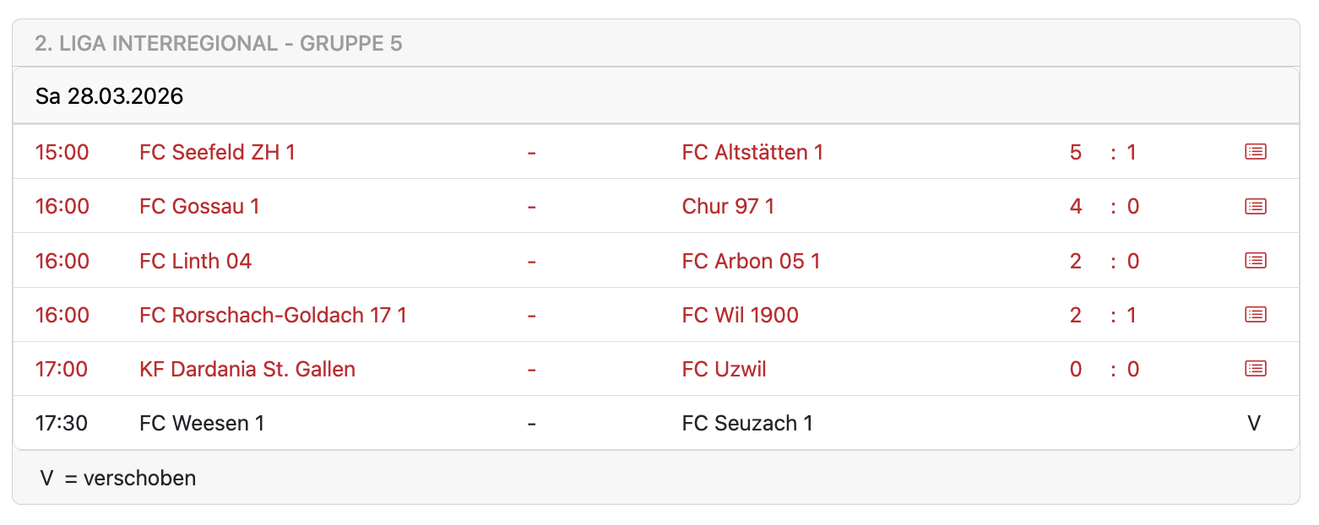Screen dimensions: 1319x525
Task: Click the 5 : 1 match score
Action: 1103,152
